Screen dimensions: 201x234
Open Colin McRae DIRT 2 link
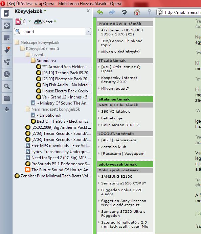(120, 125)
